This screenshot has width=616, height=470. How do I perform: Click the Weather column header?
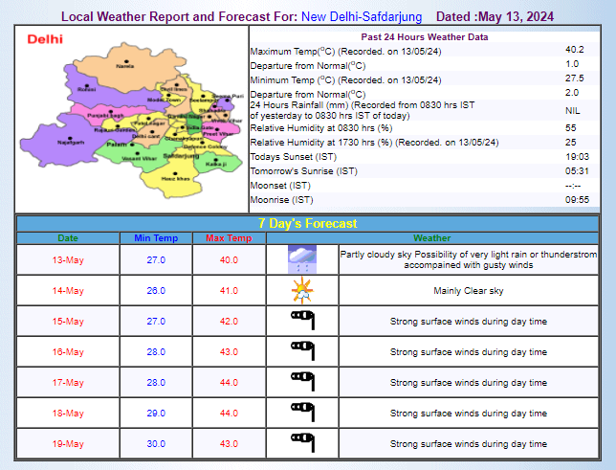tap(432, 237)
